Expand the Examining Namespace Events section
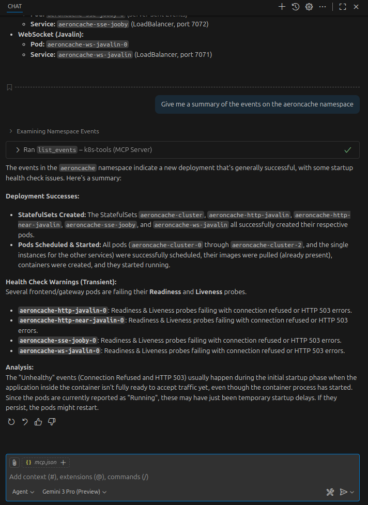This screenshot has height=505, width=368. coord(54,131)
